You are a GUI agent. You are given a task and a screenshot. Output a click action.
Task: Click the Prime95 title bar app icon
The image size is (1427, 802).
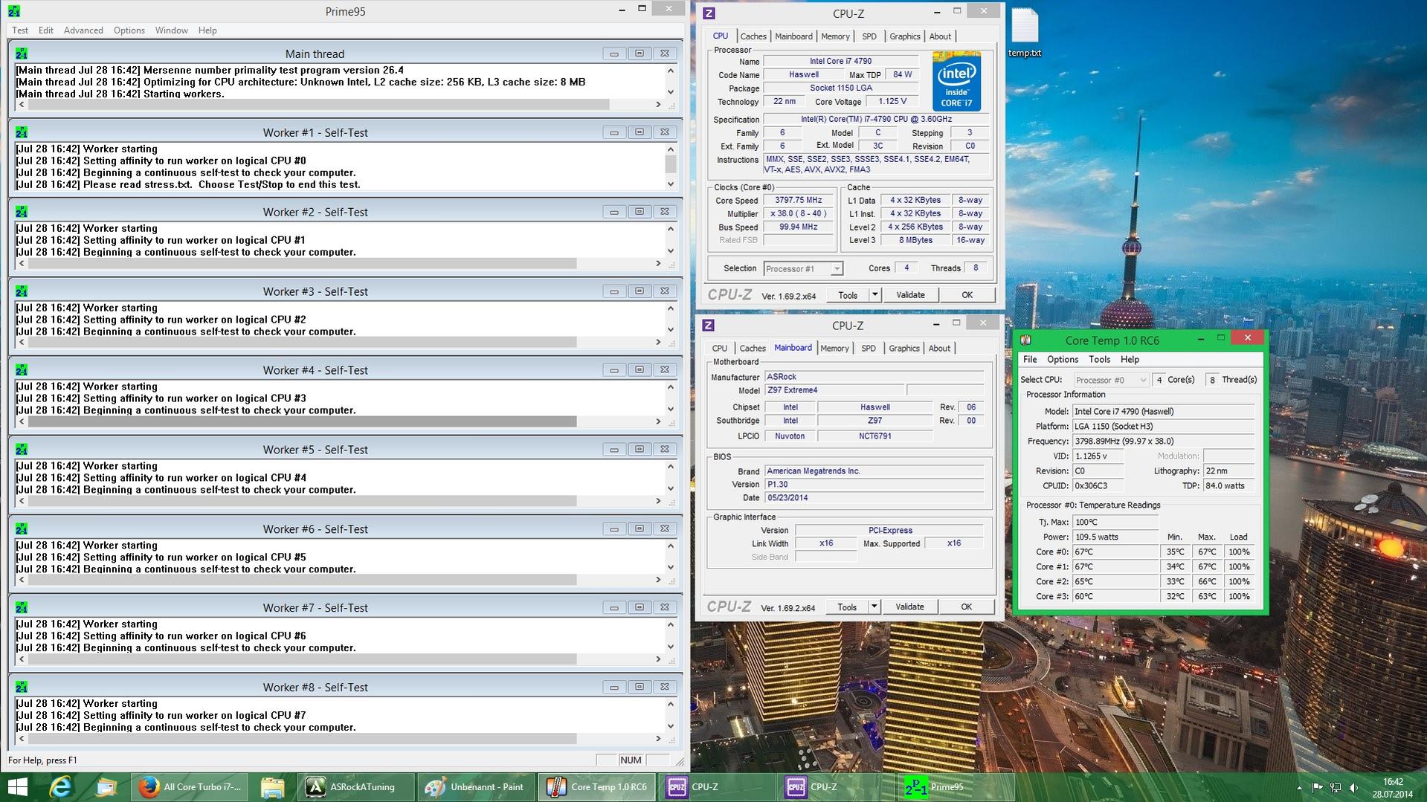pos(14,11)
